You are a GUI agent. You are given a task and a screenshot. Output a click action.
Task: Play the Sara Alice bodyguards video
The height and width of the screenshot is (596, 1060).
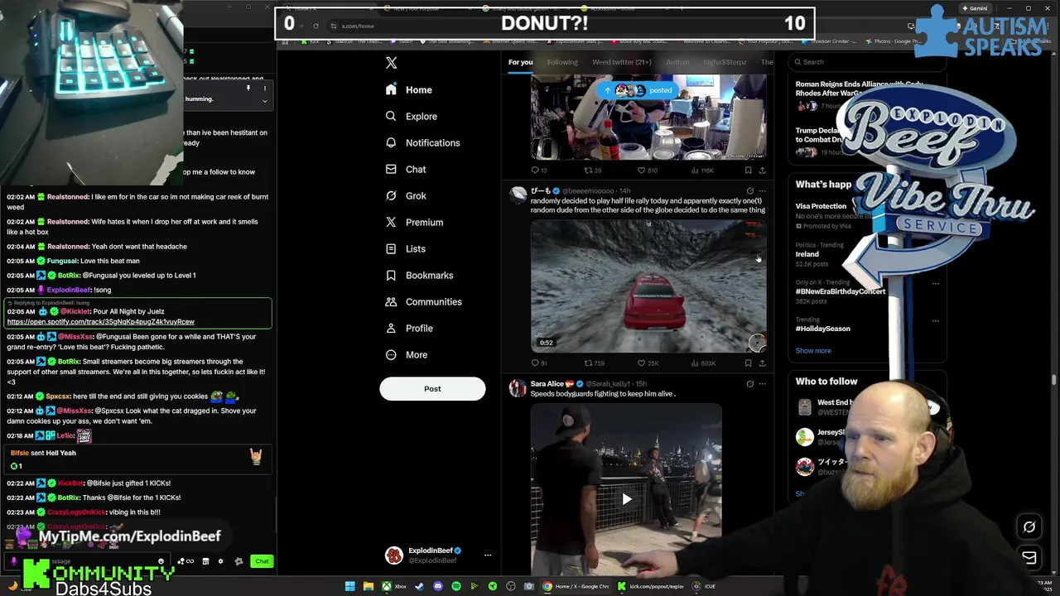626,499
